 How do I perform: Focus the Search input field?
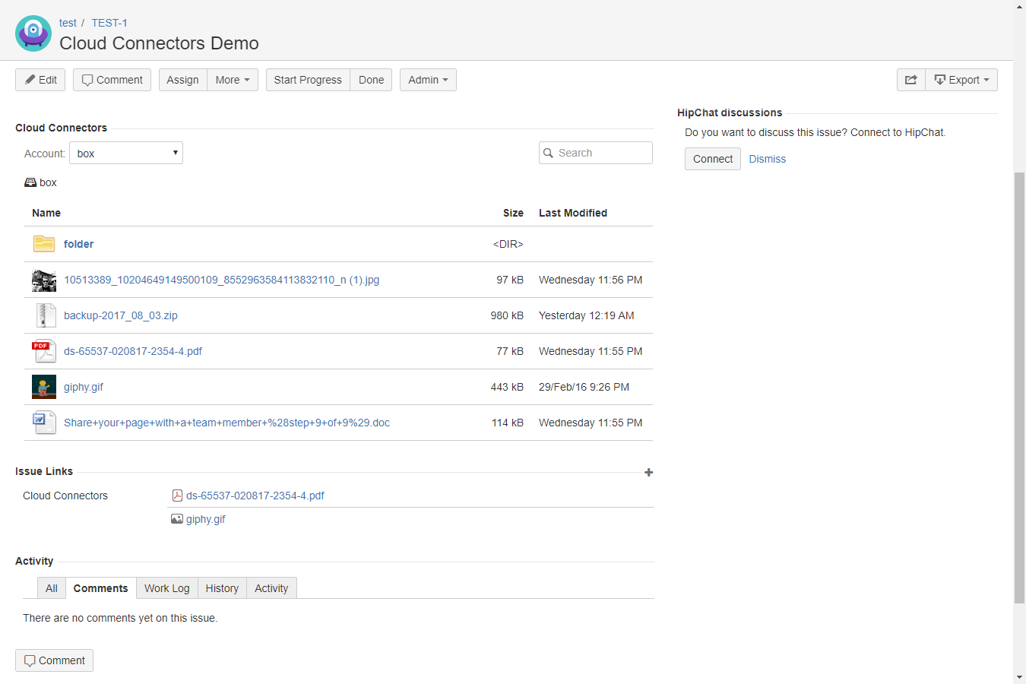point(596,153)
